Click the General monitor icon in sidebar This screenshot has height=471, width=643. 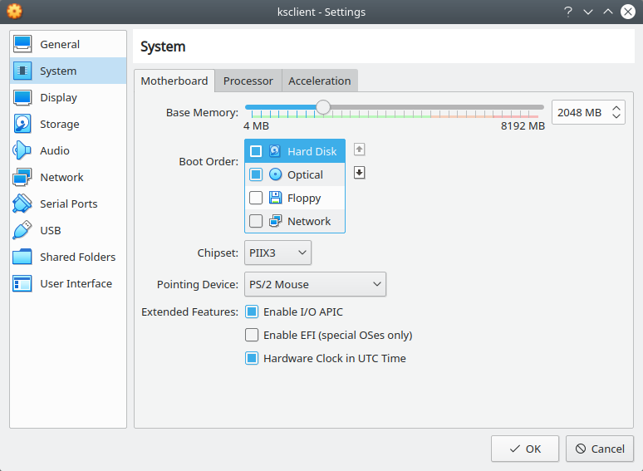pyautogui.click(x=22, y=44)
